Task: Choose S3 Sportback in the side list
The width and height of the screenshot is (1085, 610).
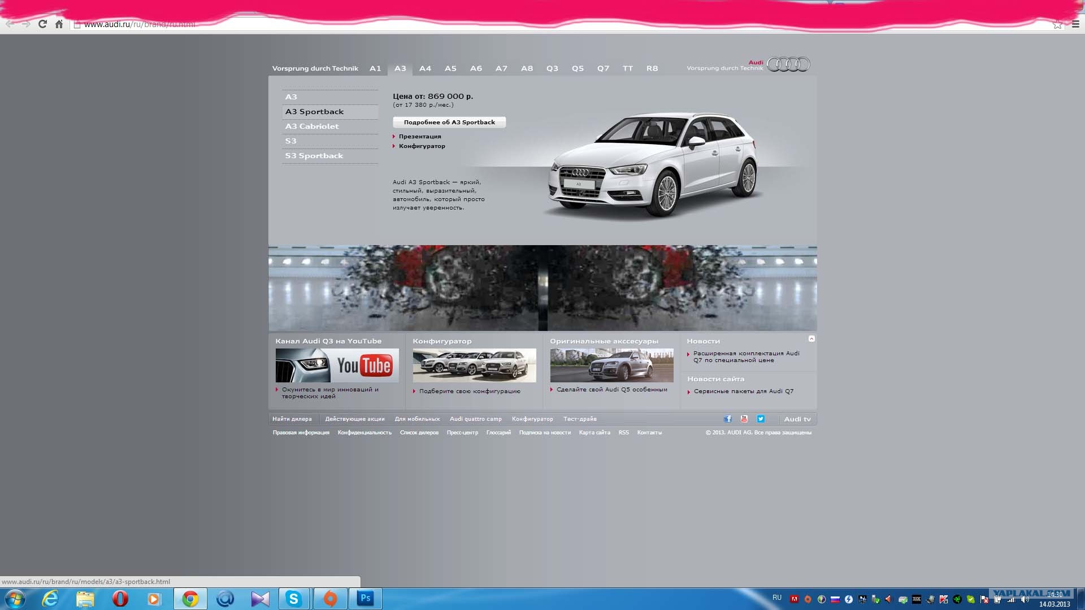Action: pyautogui.click(x=330, y=156)
